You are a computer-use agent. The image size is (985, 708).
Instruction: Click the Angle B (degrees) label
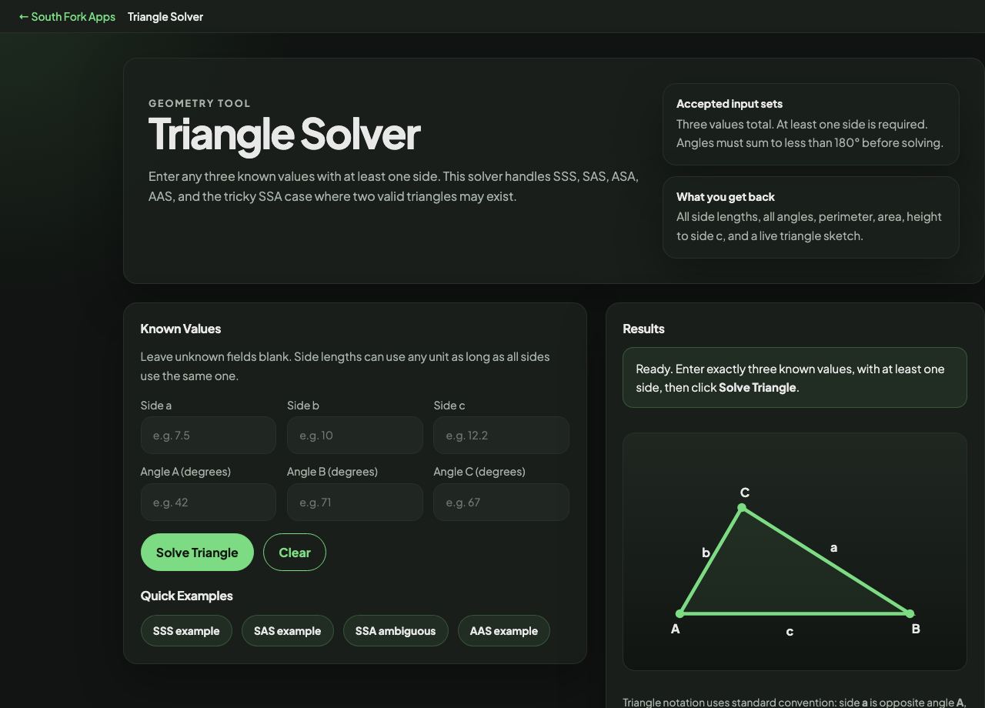tap(332, 472)
